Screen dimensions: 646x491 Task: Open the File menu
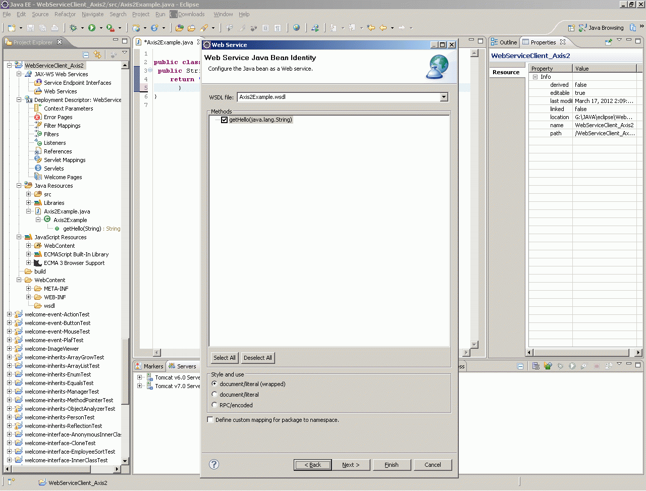point(7,14)
